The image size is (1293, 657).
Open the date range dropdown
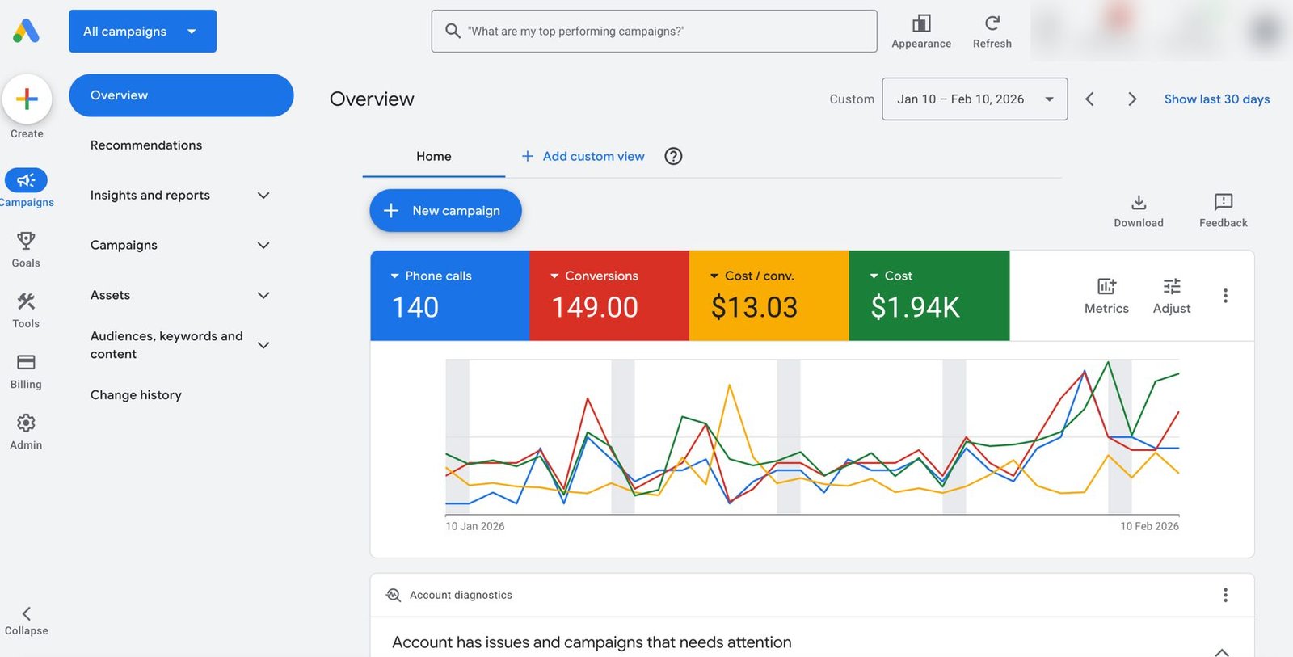pyautogui.click(x=975, y=99)
